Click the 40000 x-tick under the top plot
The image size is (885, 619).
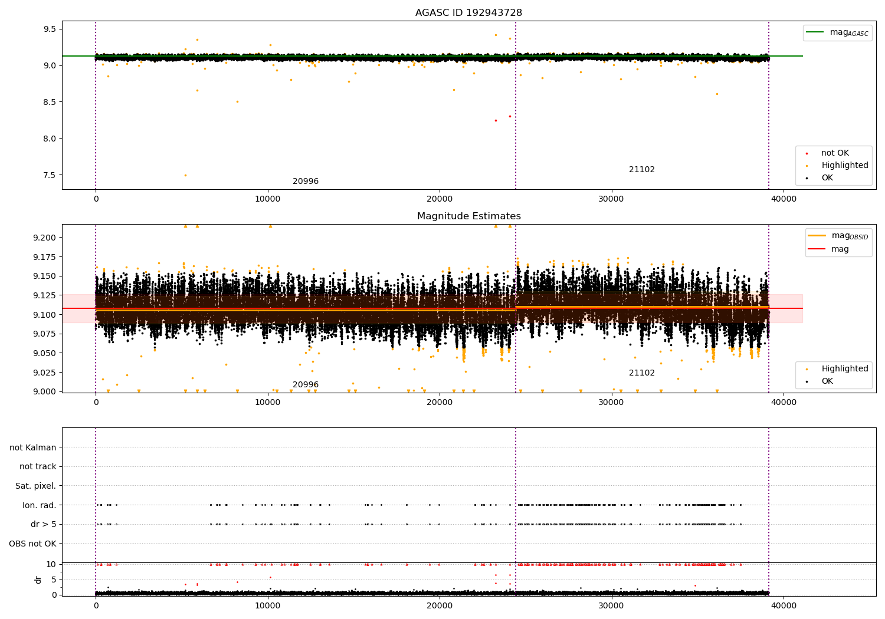[784, 199]
